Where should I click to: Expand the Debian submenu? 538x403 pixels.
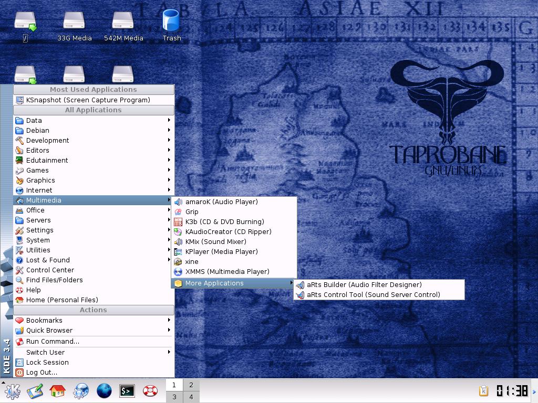click(94, 130)
